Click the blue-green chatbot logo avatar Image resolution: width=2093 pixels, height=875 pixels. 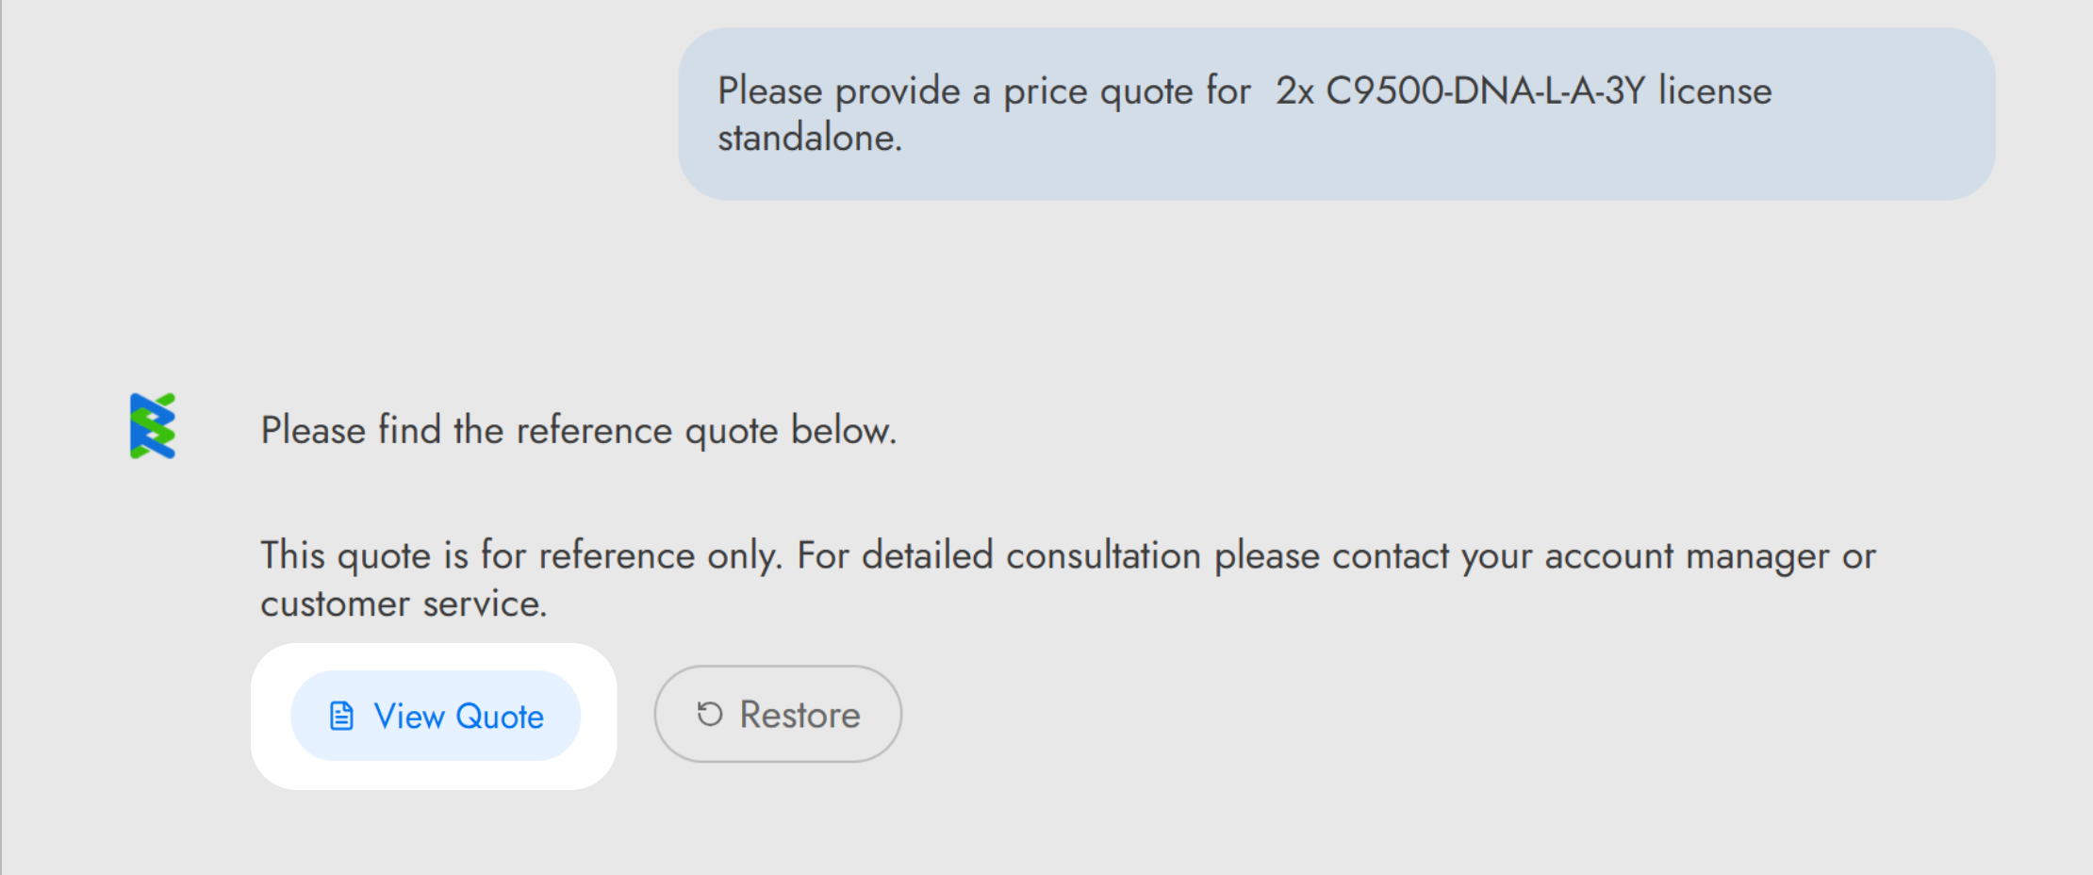pyautogui.click(x=153, y=426)
